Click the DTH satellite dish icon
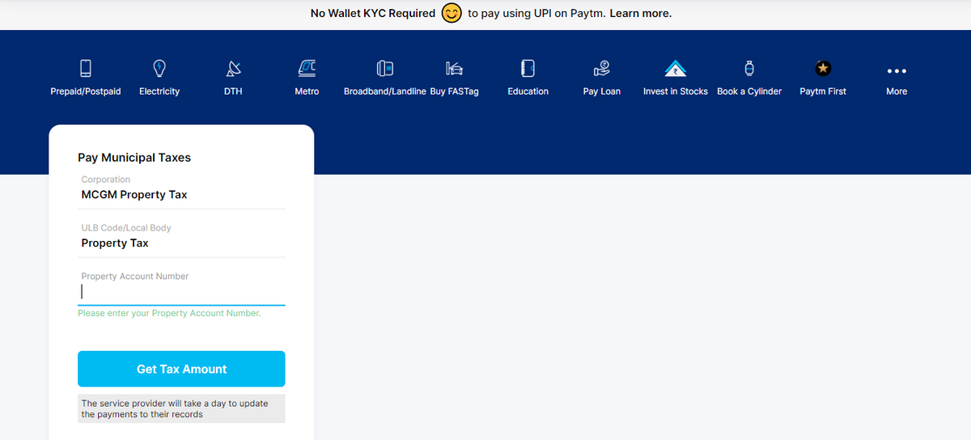 233,68
